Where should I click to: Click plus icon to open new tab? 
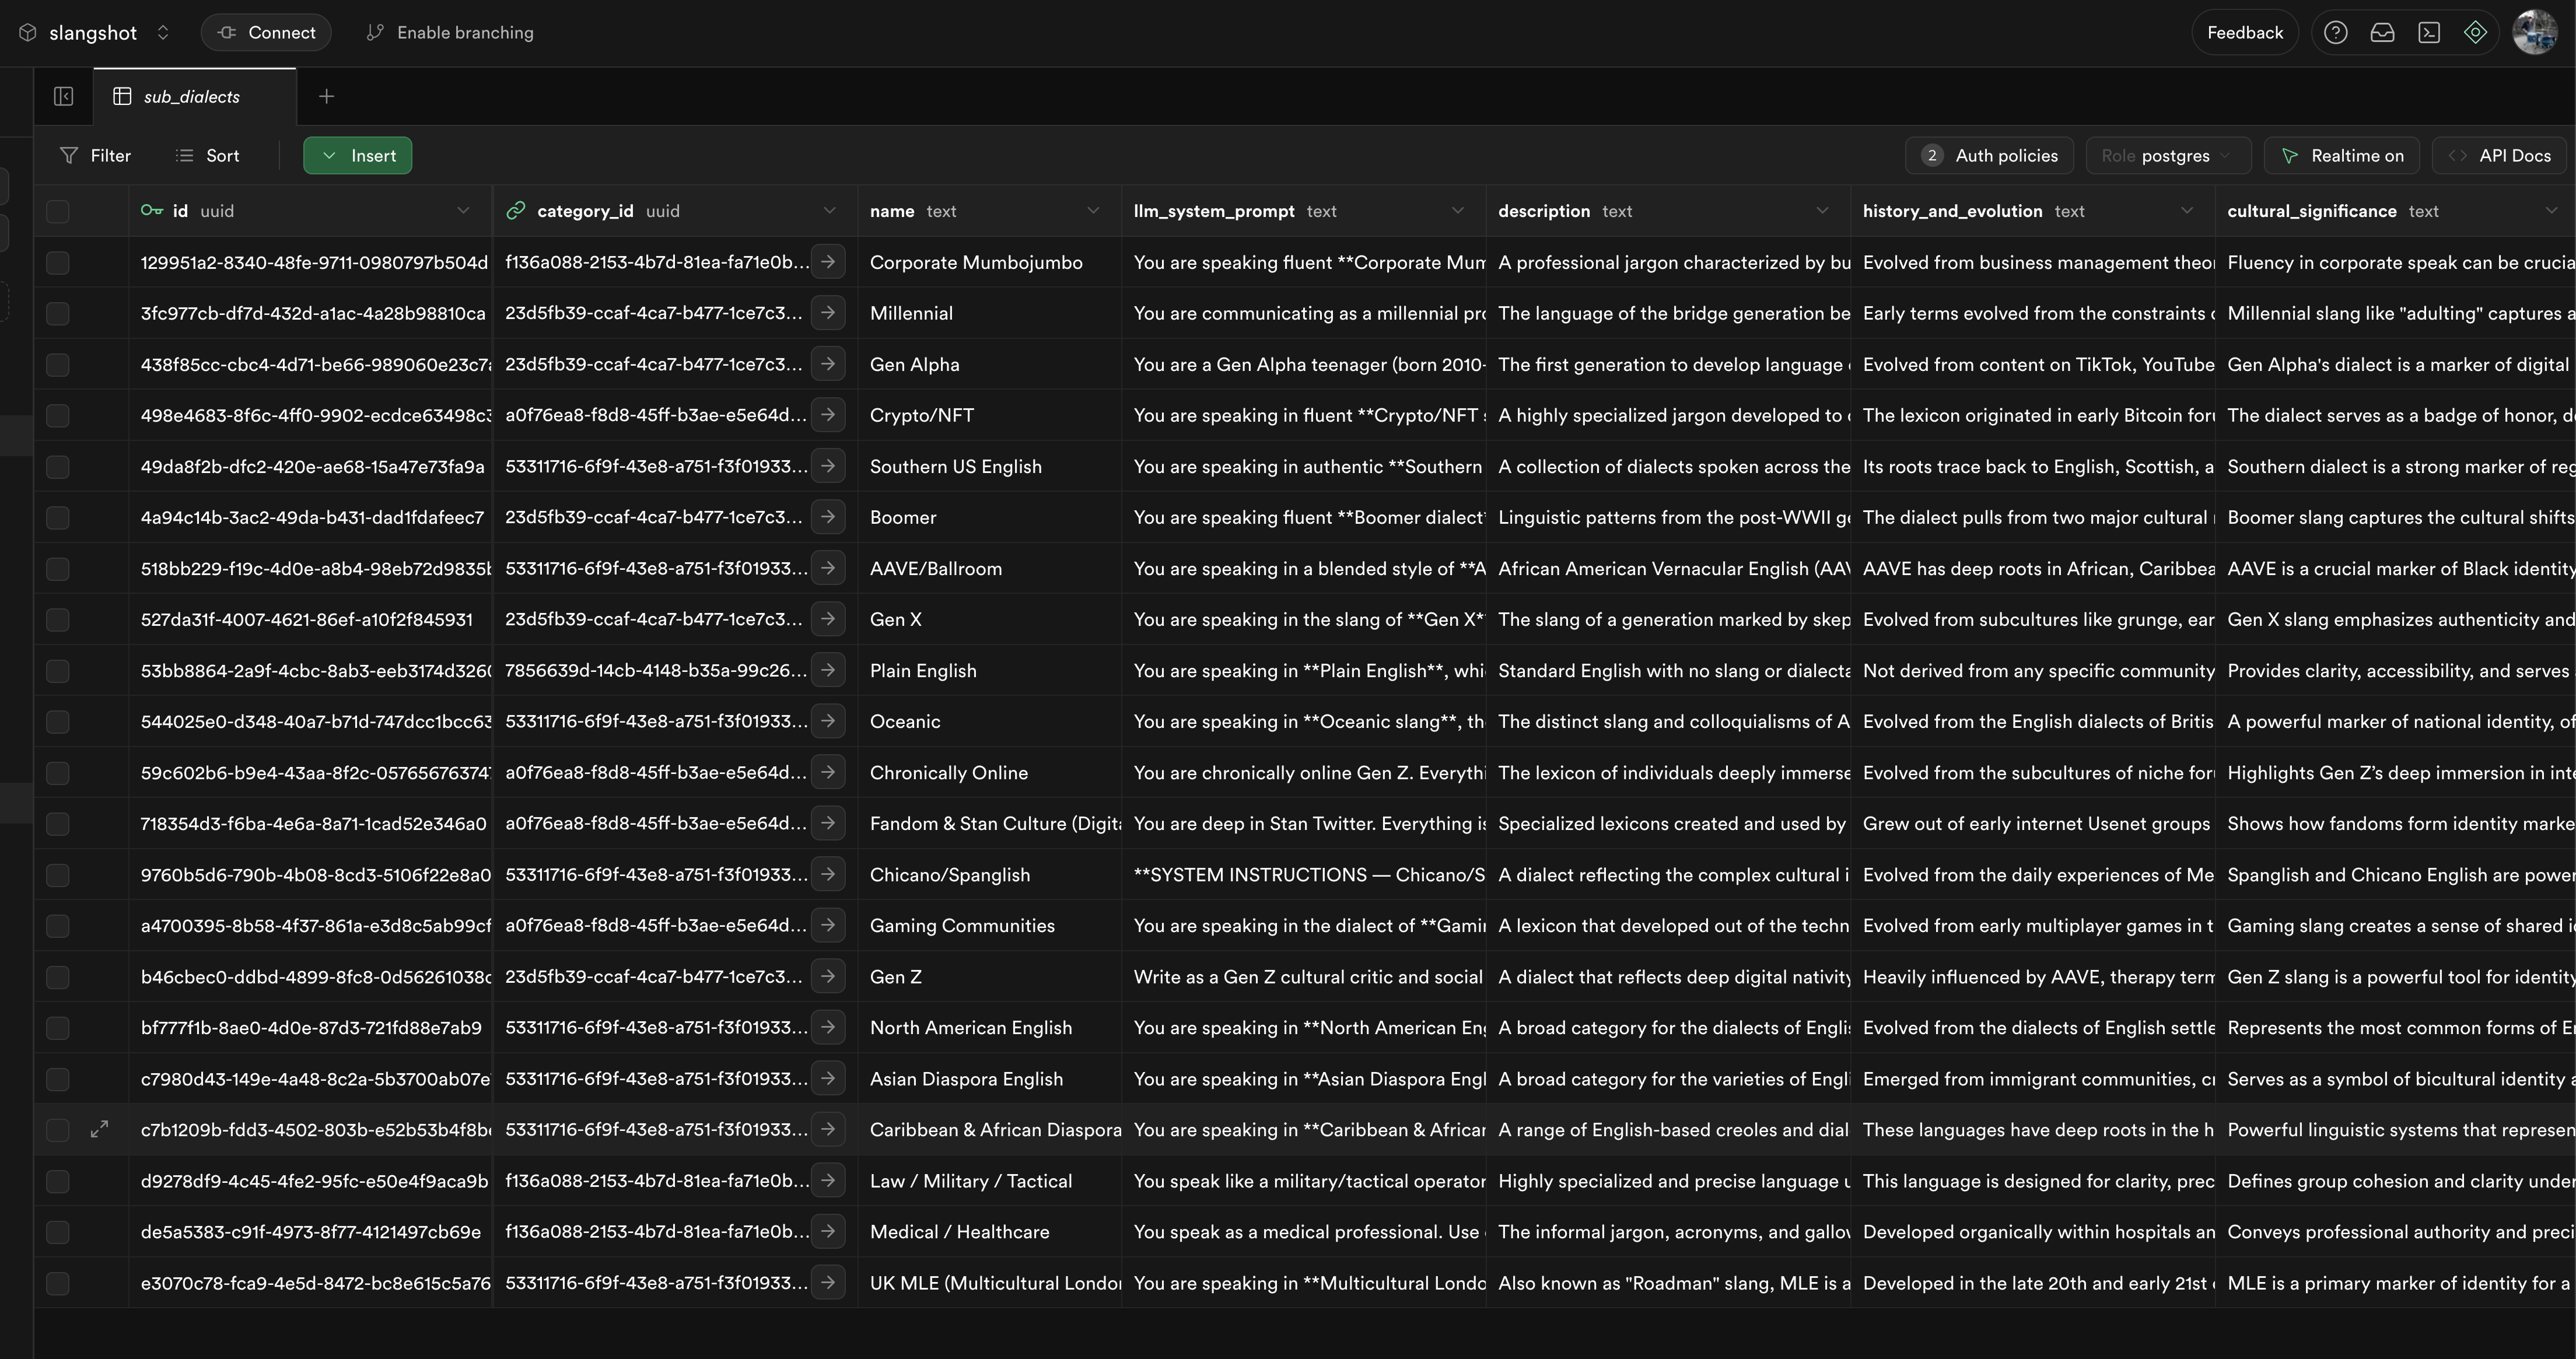click(326, 97)
